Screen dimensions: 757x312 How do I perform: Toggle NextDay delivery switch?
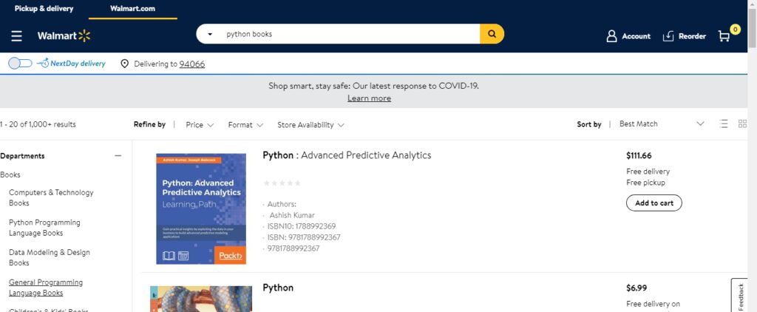point(20,64)
